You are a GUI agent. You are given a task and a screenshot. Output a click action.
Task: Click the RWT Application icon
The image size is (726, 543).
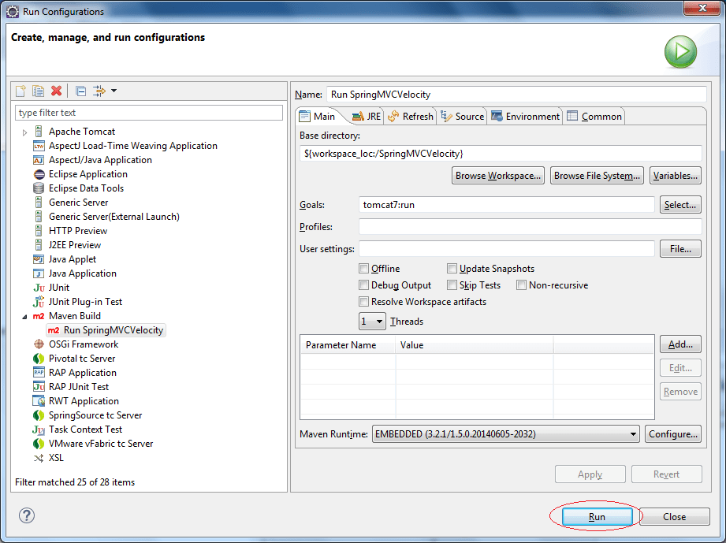click(39, 401)
